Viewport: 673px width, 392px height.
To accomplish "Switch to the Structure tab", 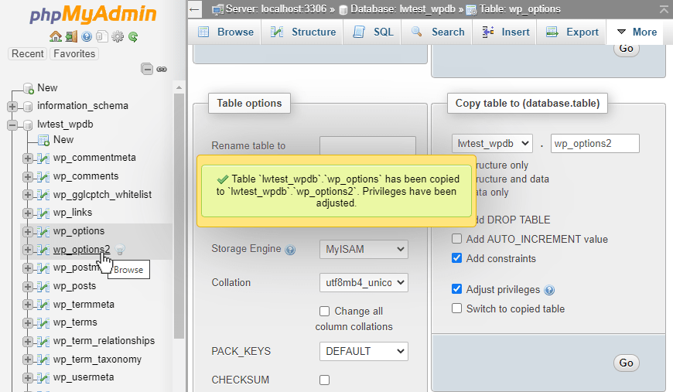I will 303,32.
